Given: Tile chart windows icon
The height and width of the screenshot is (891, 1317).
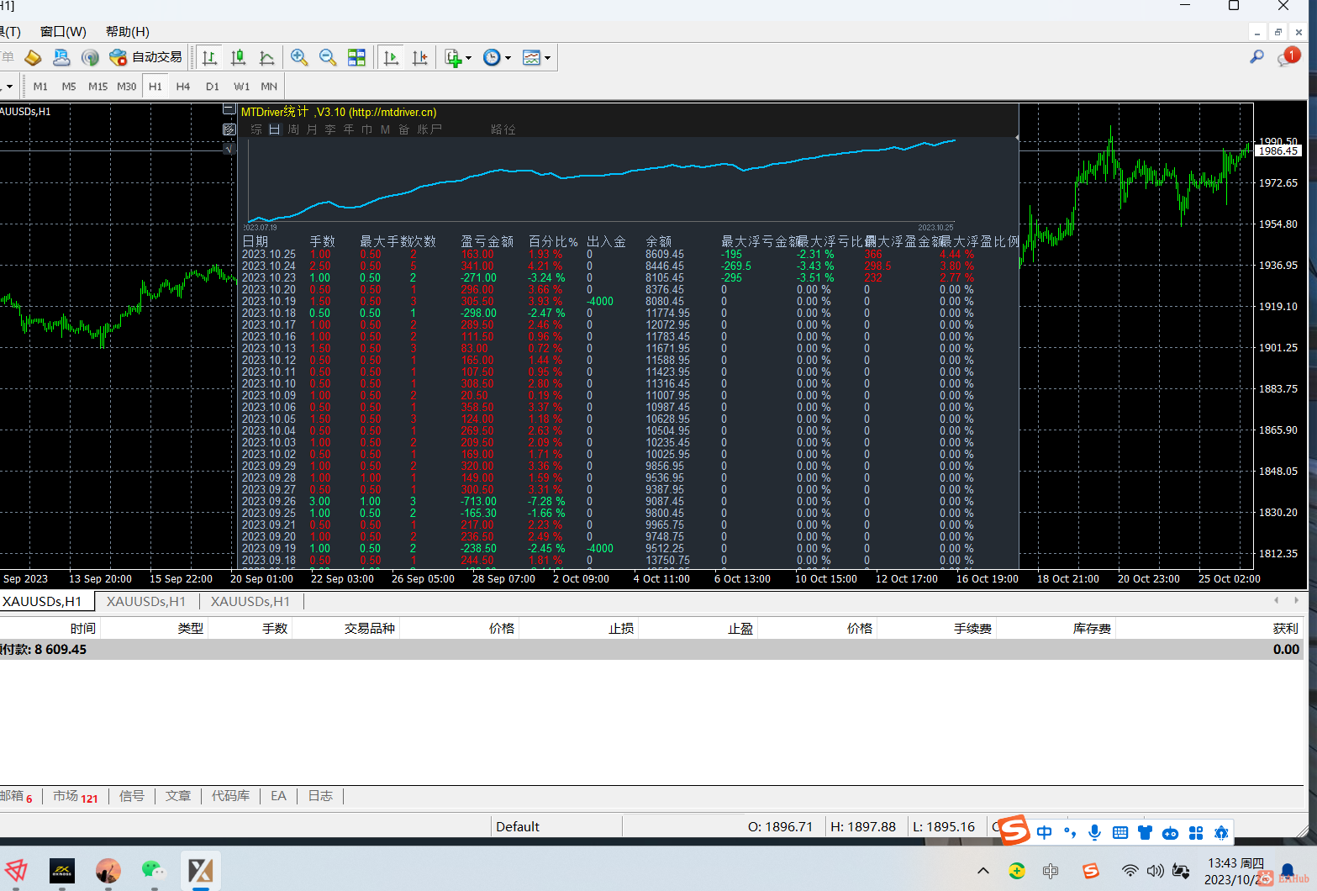Looking at the screenshot, I should 356,57.
